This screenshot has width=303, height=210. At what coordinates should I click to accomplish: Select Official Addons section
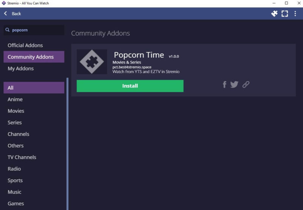(34, 45)
